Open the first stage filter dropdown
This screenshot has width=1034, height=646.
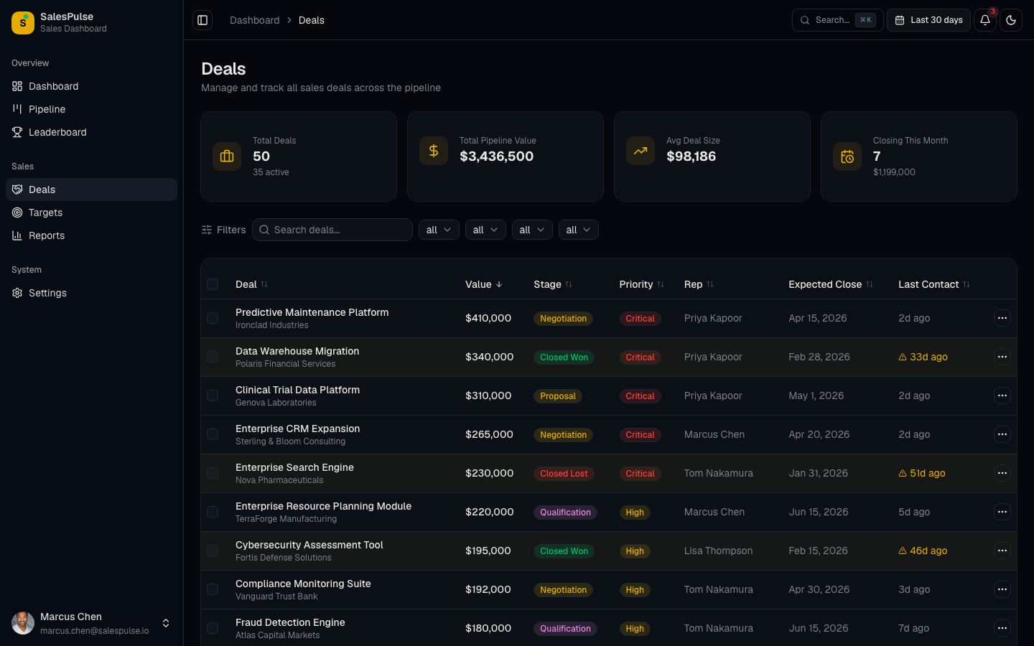tap(439, 230)
